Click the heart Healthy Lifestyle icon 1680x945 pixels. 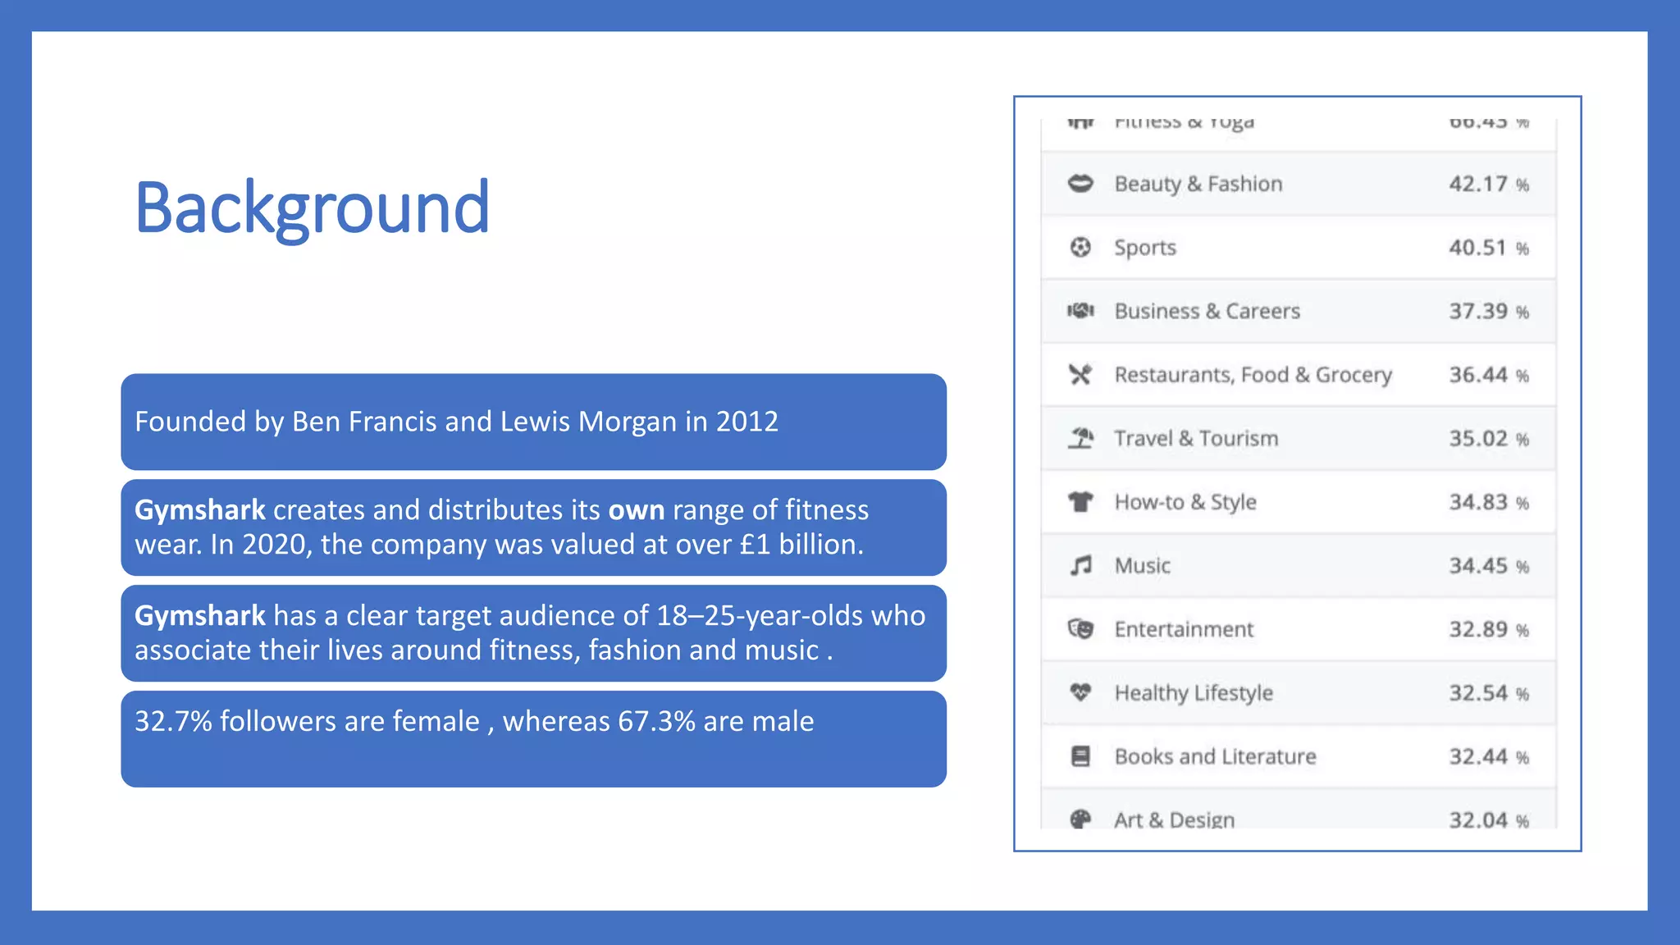1080,692
